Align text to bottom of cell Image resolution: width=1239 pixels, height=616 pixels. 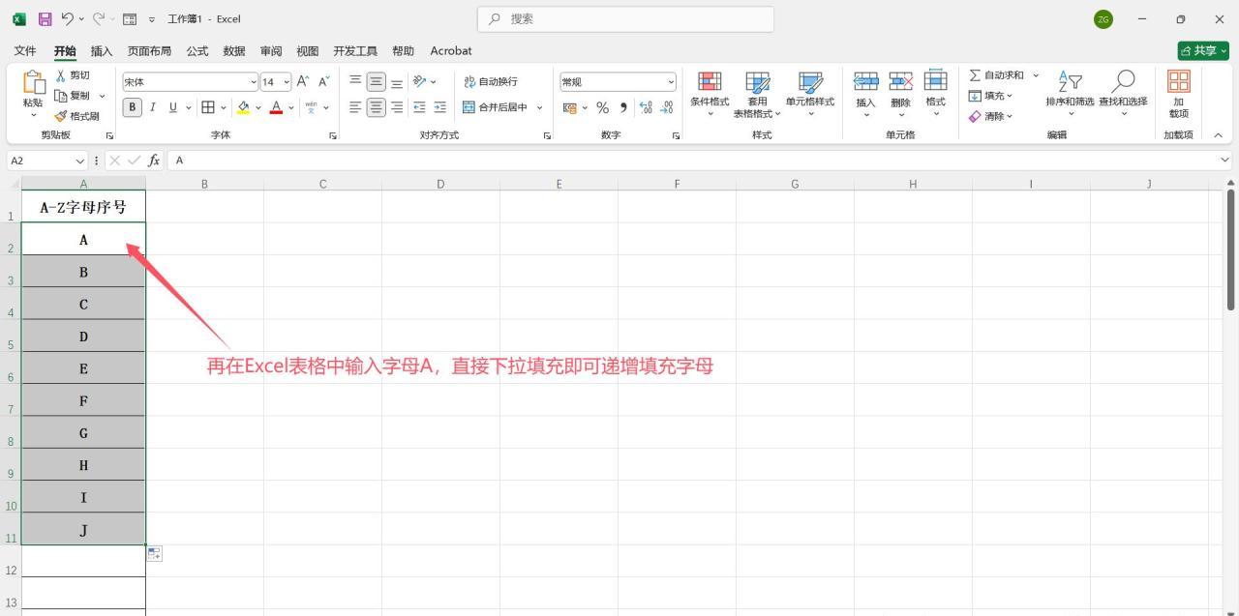(396, 81)
